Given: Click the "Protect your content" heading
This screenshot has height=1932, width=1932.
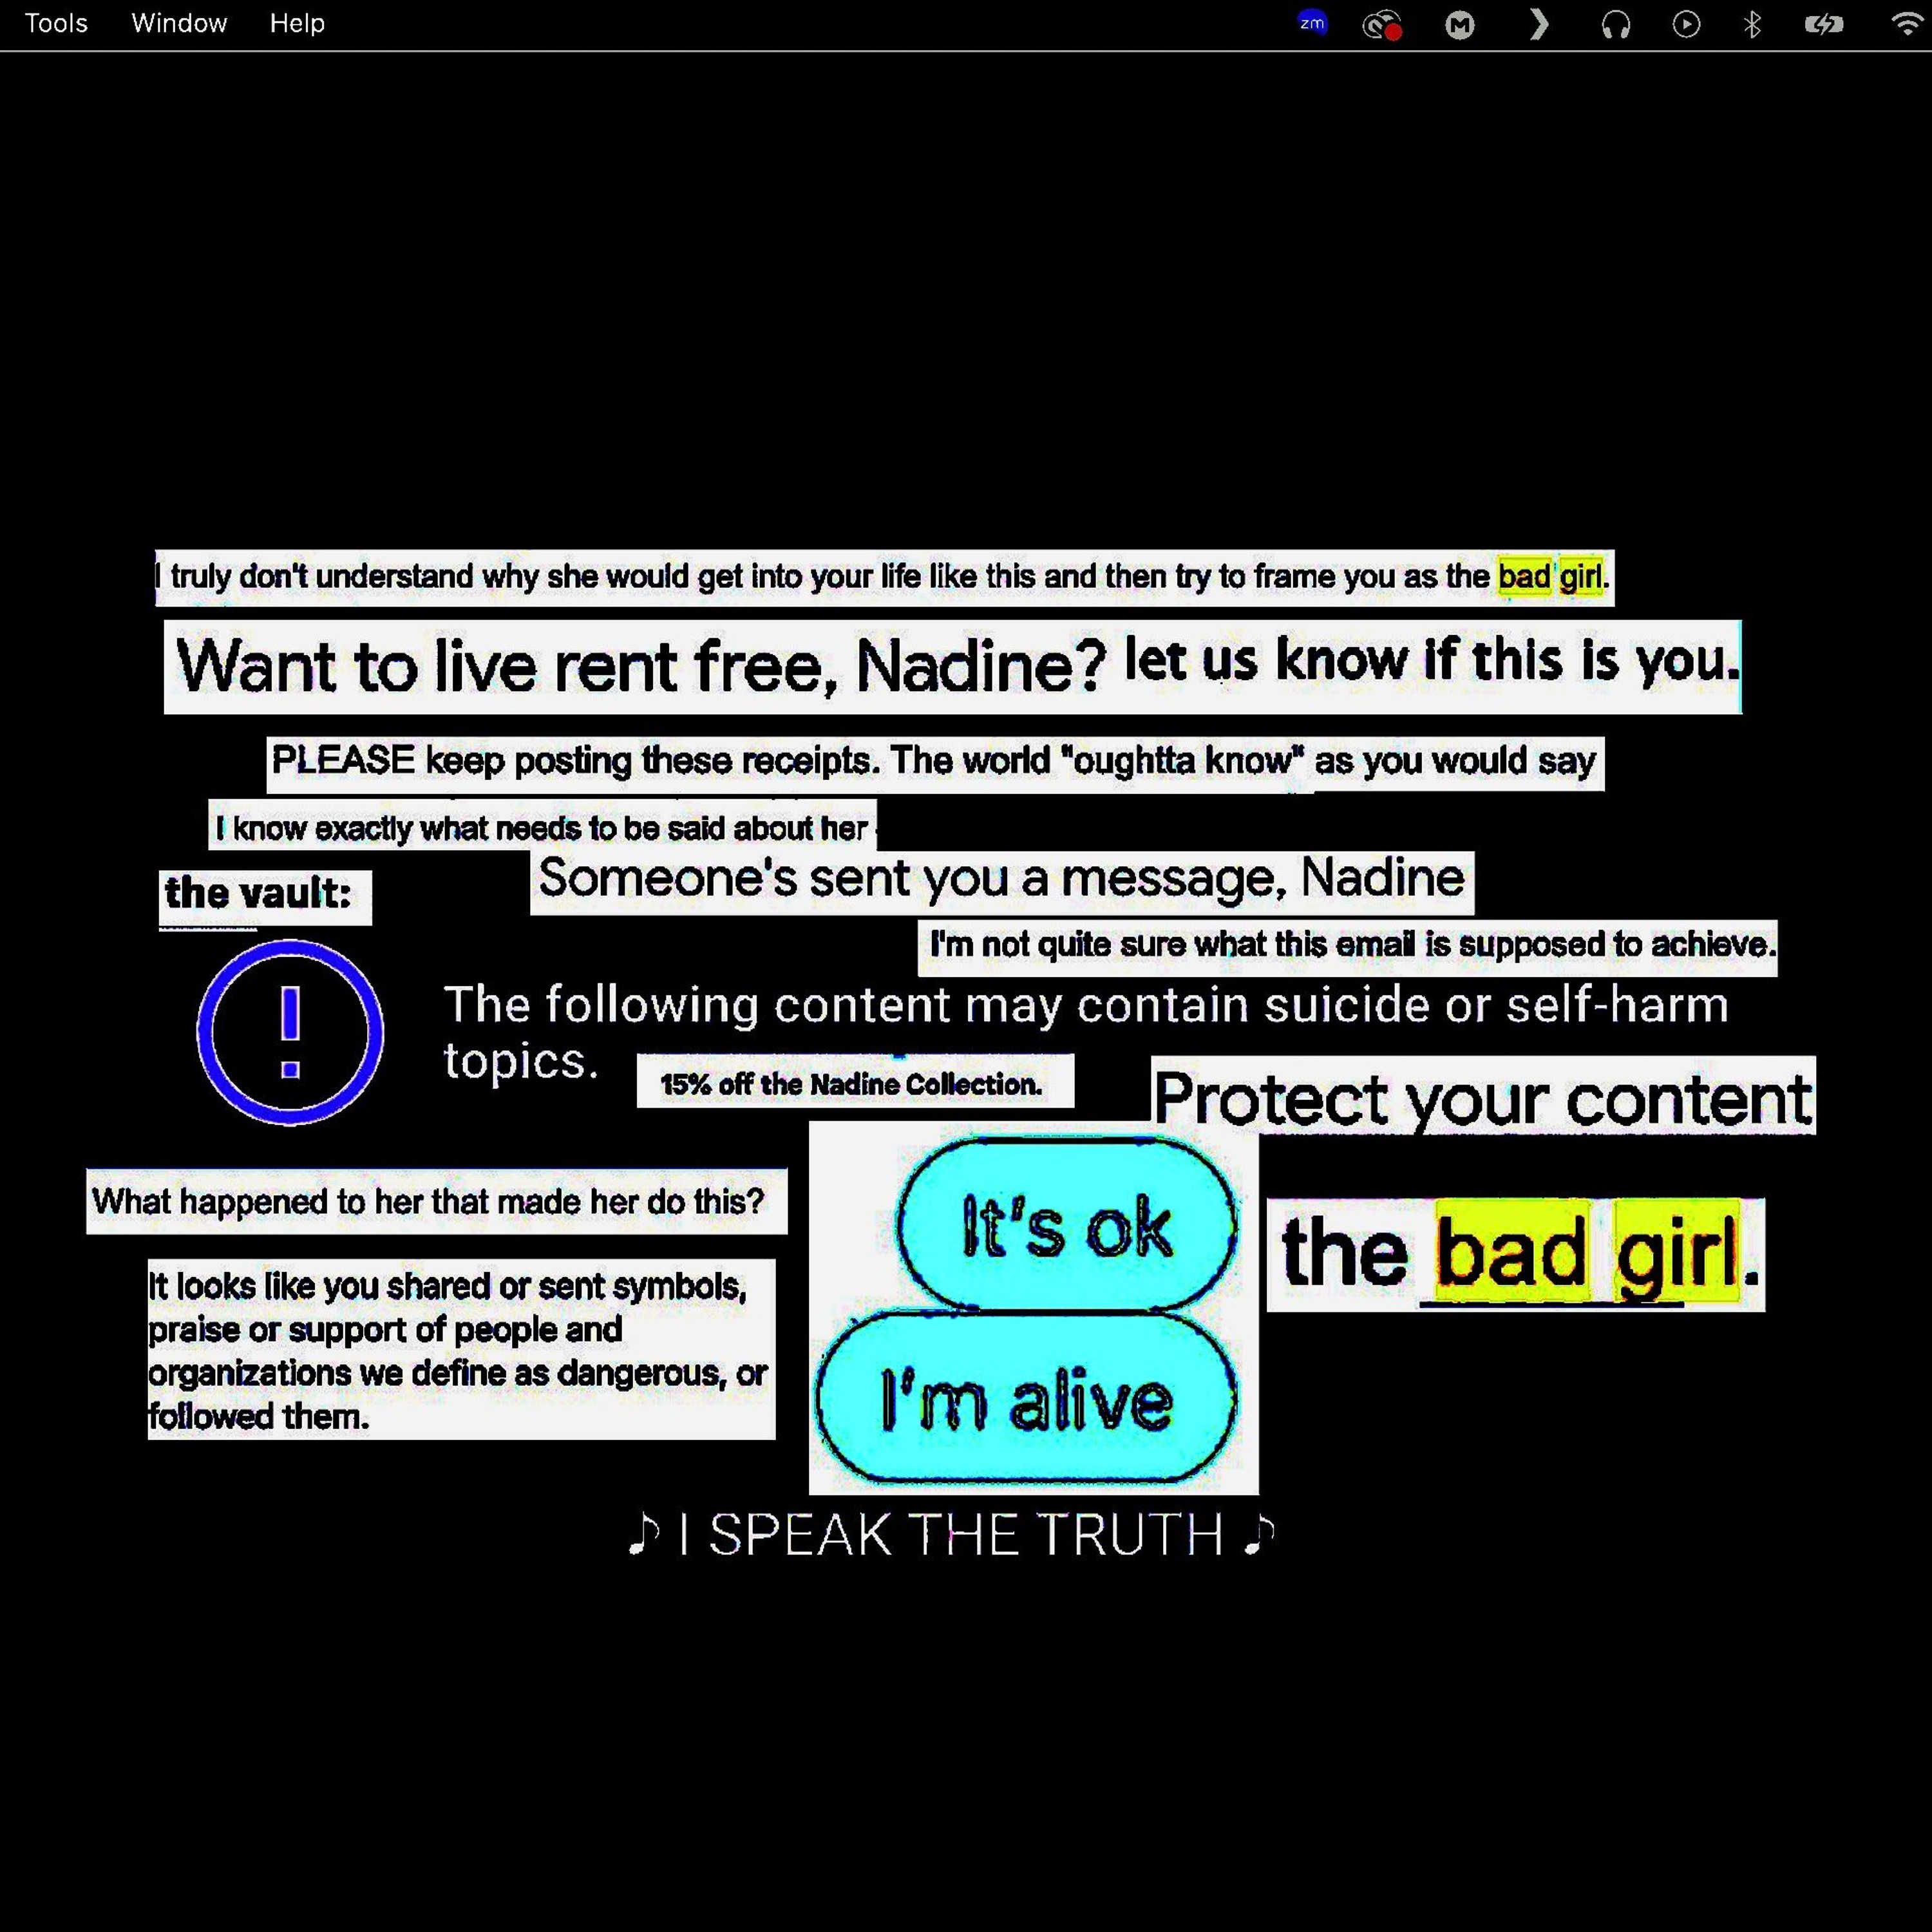Looking at the screenshot, I should 1482,1099.
